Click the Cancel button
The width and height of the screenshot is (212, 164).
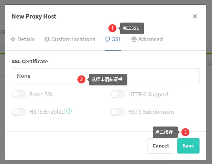[161, 146]
